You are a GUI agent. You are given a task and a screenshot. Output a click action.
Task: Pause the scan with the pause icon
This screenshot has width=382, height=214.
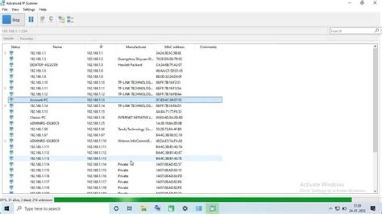(x=31, y=20)
